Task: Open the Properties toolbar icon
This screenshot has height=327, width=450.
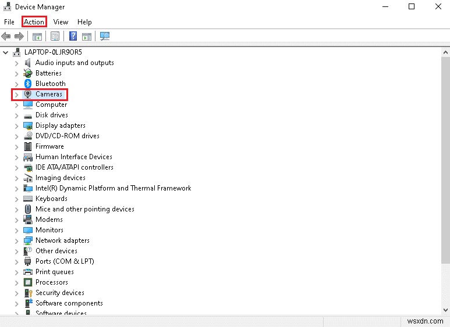Action: (x=55, y=37)
